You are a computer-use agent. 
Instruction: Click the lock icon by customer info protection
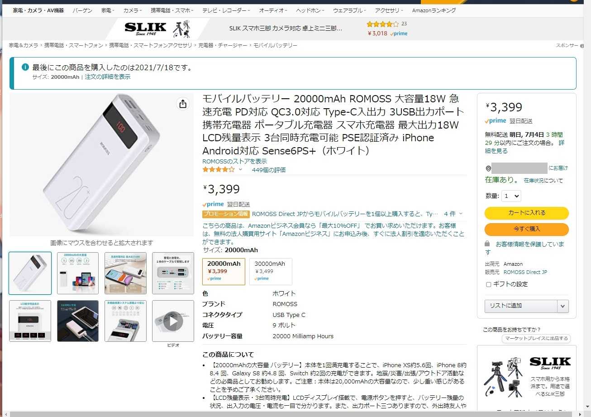[x=487, y=244]
